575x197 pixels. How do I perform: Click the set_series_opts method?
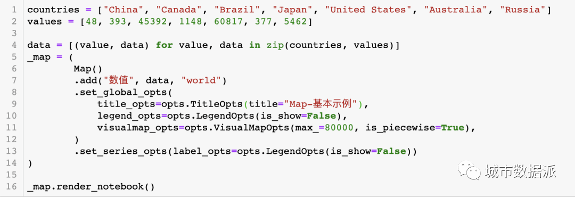124,151
